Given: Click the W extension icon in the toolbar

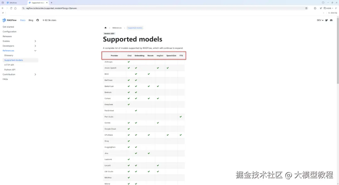Looking at the screenshot, I should [321, 8].
